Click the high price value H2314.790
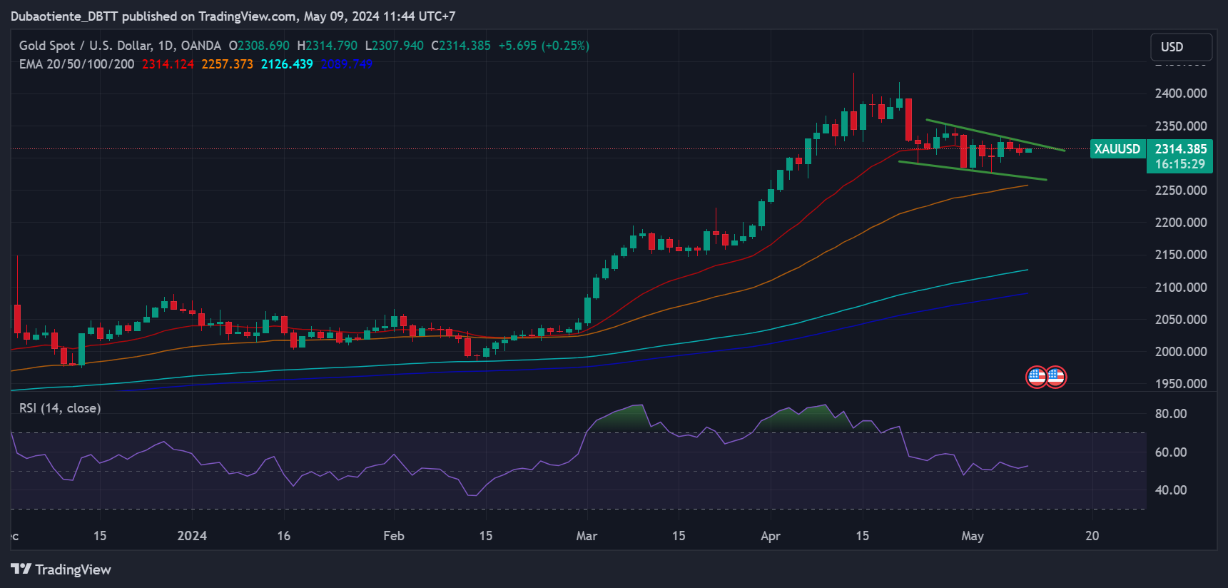 [327, 46]
